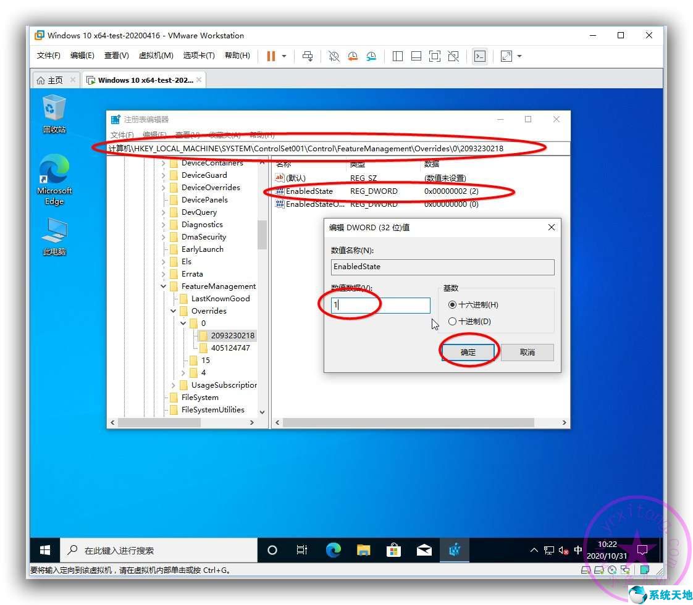Pause the virtual machine from toolbar

[271, 56]
